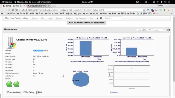This screenshot has width=175, height=98.
Task: Click the Search input field
Action: coord(113,18)
